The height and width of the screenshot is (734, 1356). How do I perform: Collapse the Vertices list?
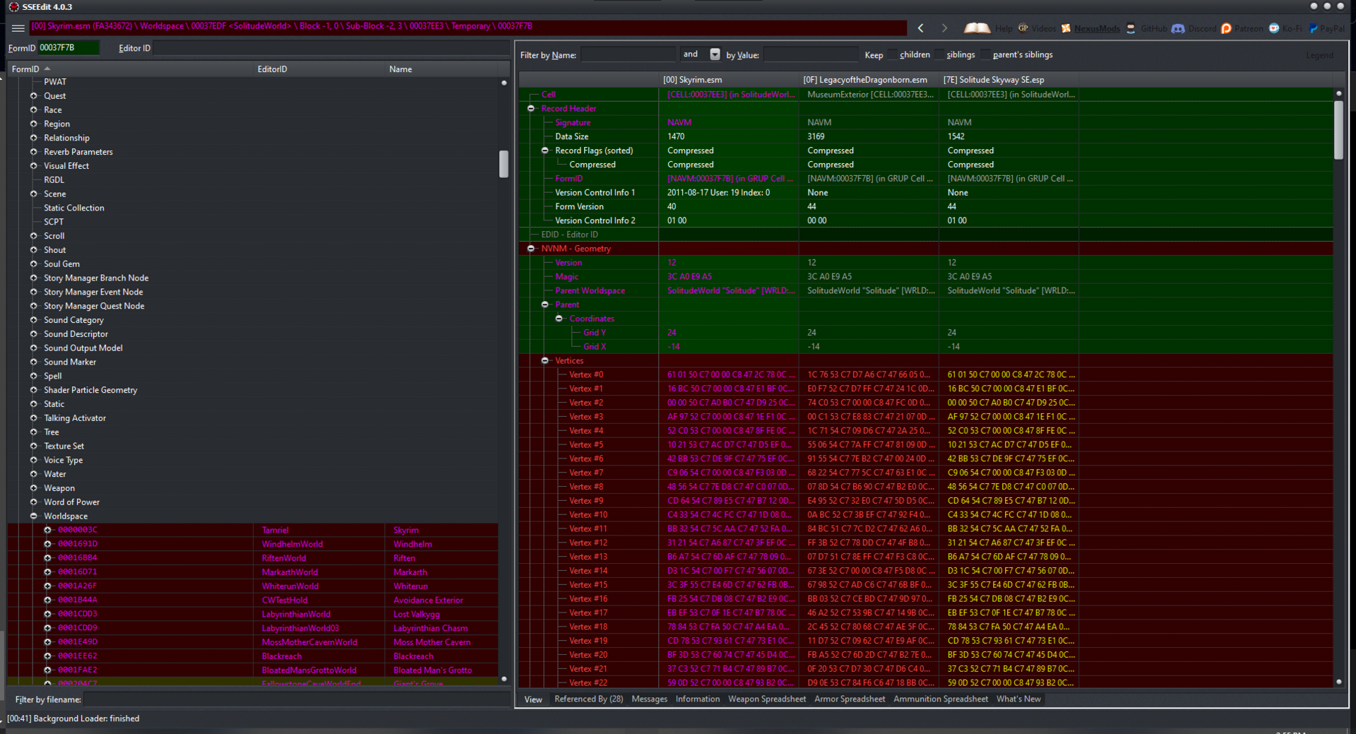coord(545,360)
